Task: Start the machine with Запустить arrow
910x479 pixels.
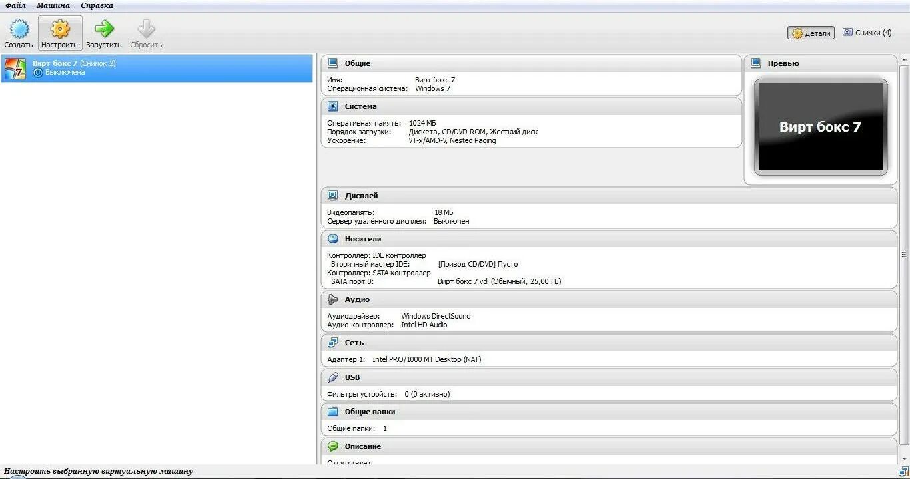Action: point(104,29)
